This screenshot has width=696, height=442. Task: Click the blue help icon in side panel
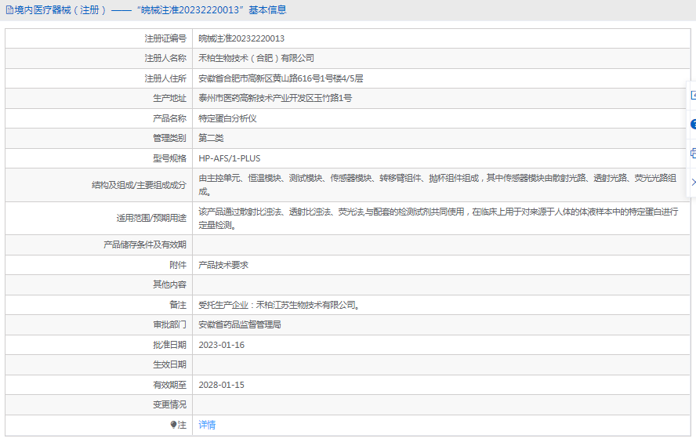(x=694, y=125)
